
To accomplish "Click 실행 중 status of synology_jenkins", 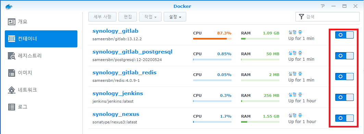I will (x=295, y=94).
